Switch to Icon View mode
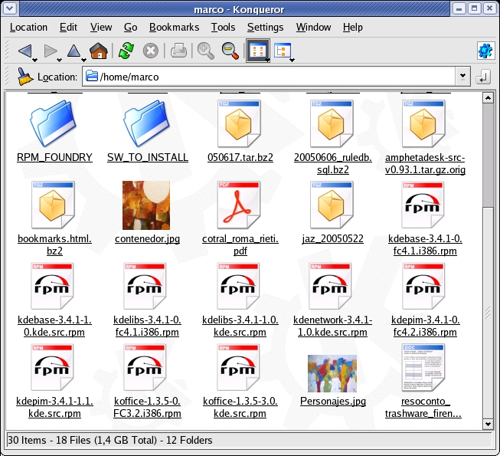Viewport: 500px width, 456px height. tap(257, 51)
